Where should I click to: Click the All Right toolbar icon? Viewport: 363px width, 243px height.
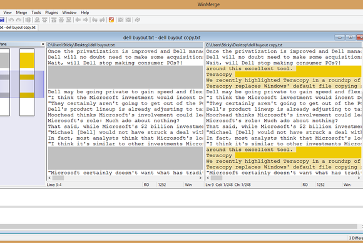[x=121, y=20]
